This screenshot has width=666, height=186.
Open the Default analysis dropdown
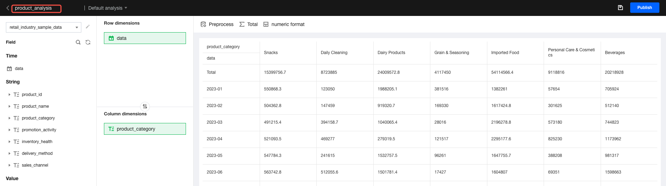[107, 8]
